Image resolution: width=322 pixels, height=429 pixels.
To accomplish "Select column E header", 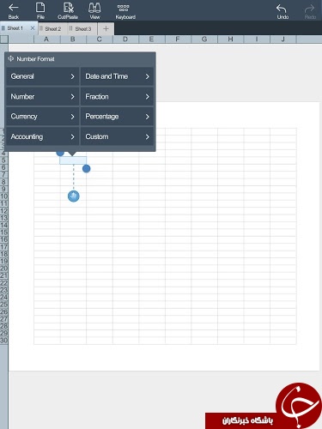I will click(152, 39).
